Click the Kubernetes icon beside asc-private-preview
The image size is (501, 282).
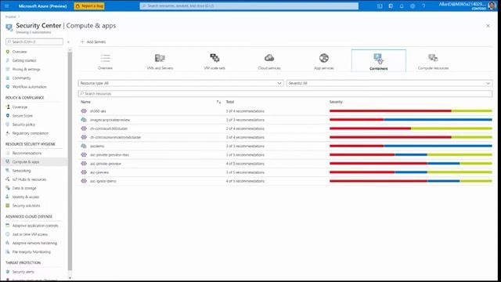[x=84, y=164]
